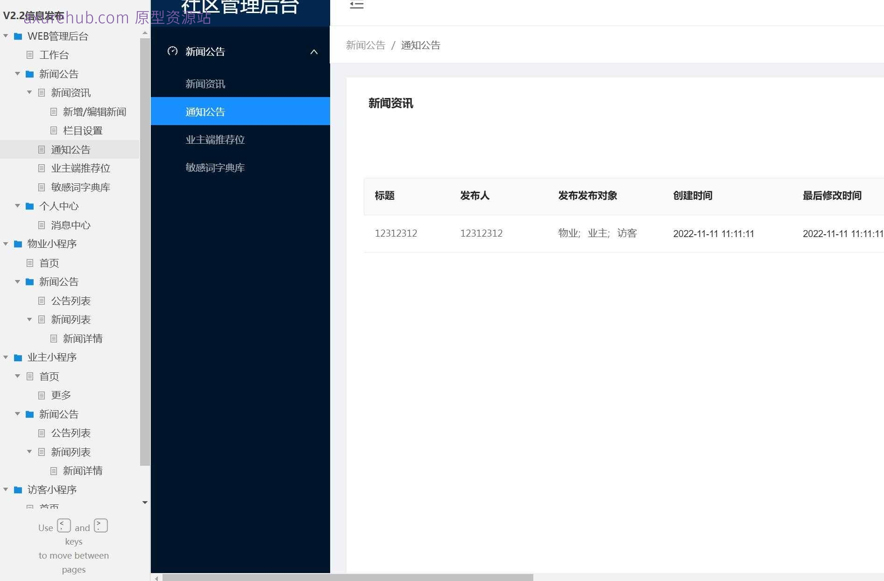Click the 新闻公告 breadcrumb link
The width and height of the screenshot is (884, 581).
[366, 45]
